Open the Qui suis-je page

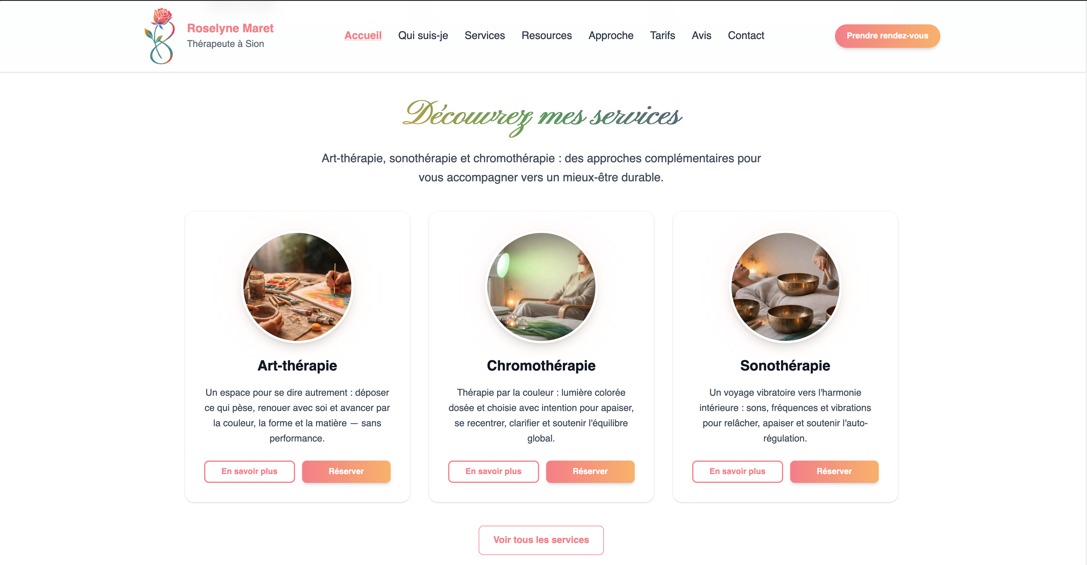click(423, 35)
